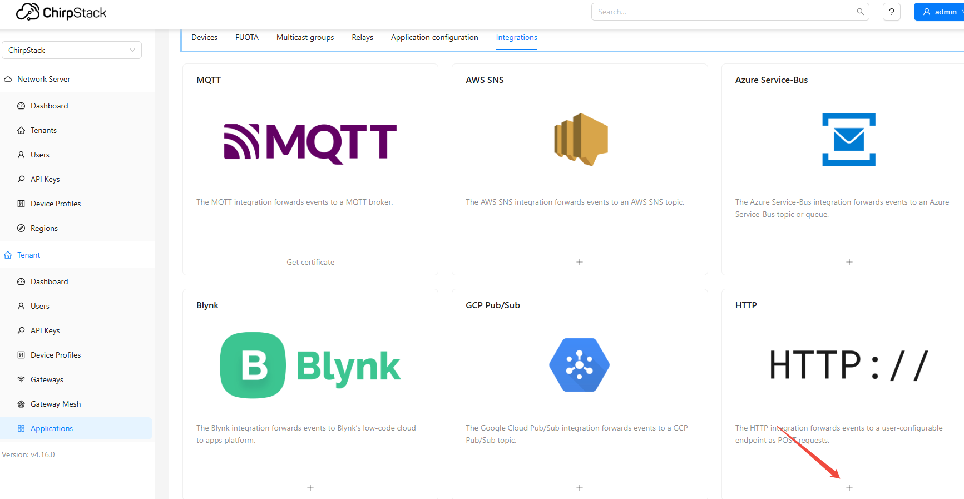Open the Multicast groups tab

(305, 37)
